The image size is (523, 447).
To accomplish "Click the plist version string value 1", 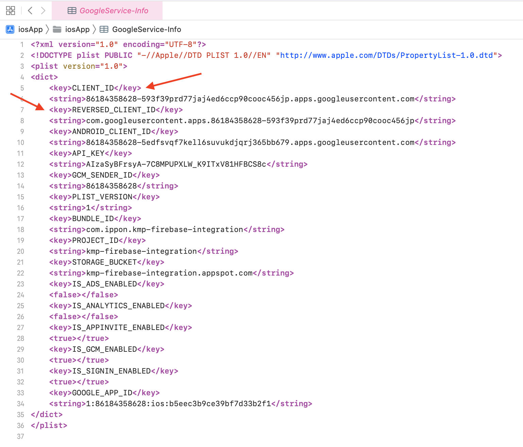I will tap(88, 208).
